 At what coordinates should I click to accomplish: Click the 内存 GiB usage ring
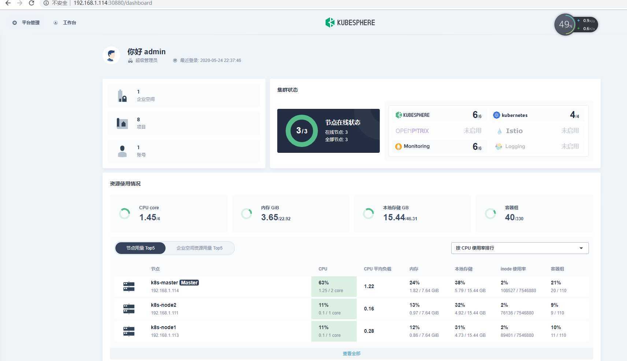[x=246, y=214]
